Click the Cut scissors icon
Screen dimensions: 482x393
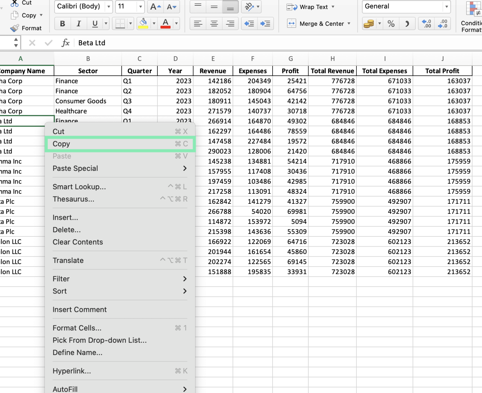click(x=14, y=2)
